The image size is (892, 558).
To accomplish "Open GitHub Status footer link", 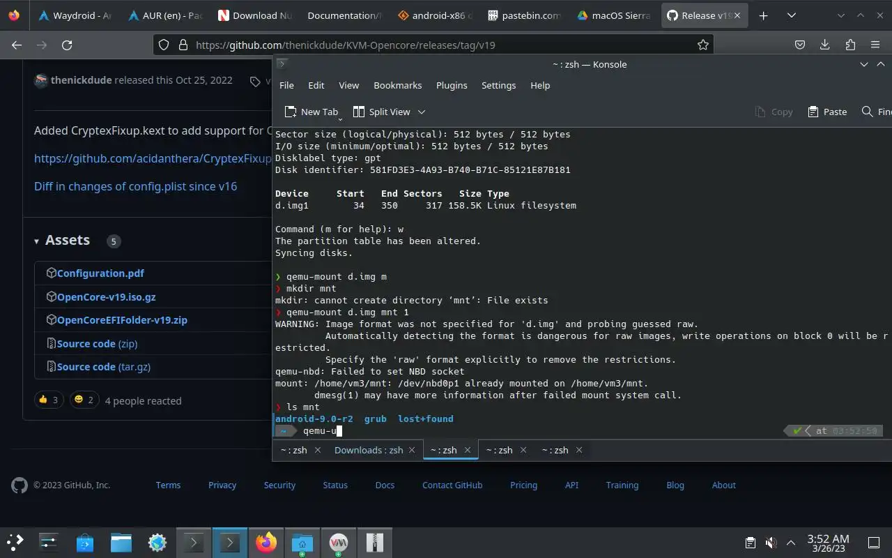I will (x=335, y=485).
